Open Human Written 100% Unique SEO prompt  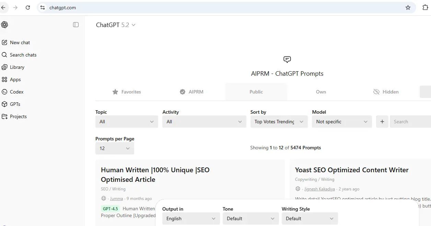(x=155, y=175)
